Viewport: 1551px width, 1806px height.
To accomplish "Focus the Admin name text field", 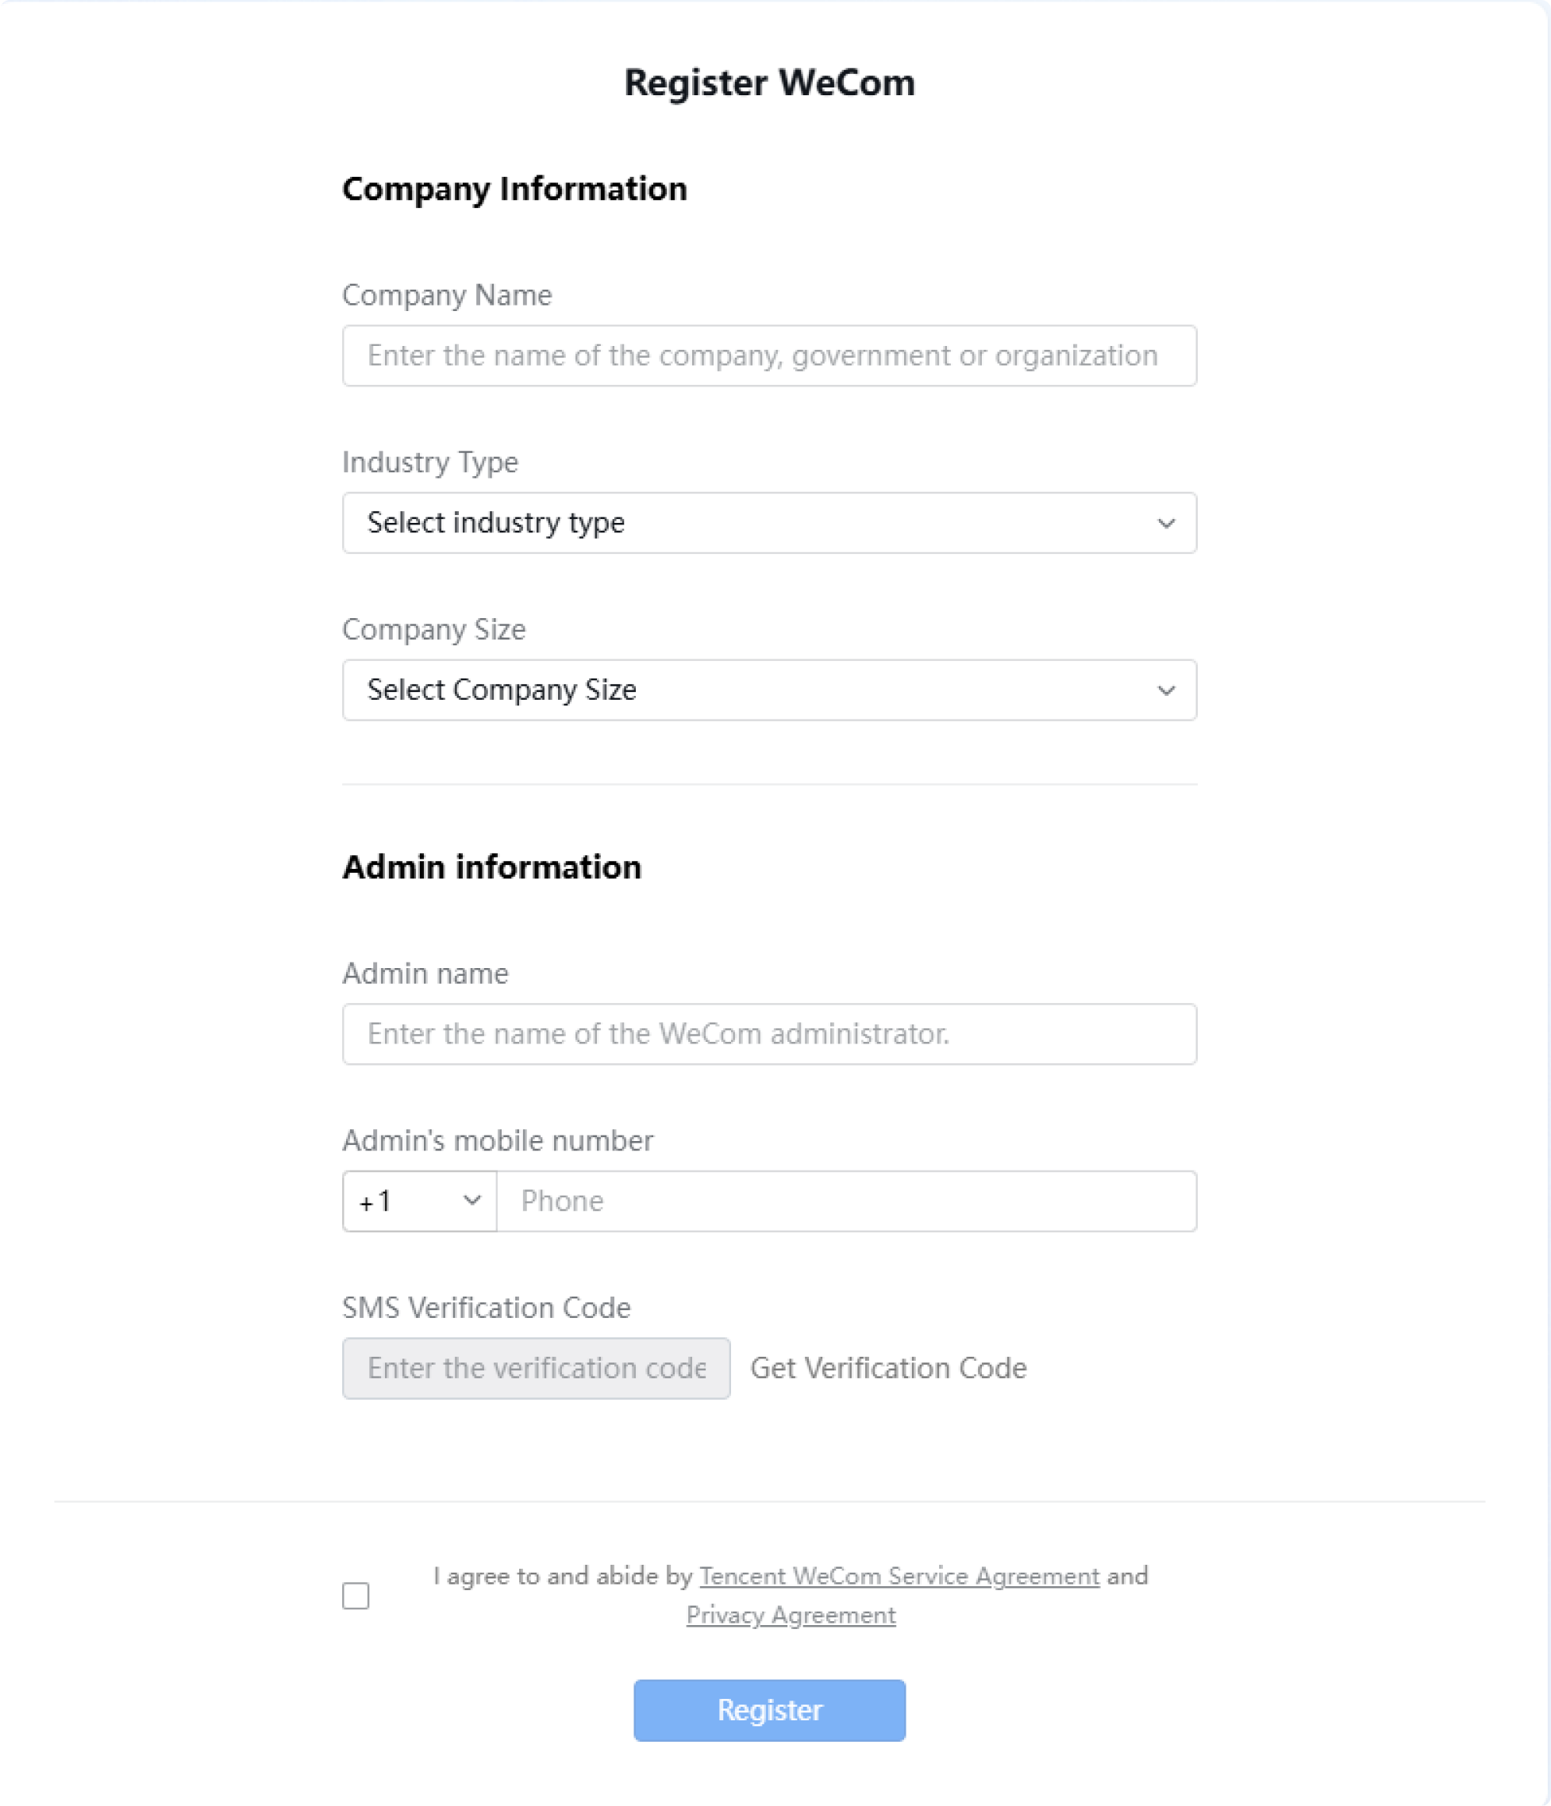I will point(769,1034).
